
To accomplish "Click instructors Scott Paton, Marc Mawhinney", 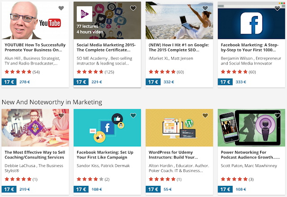I will (249, 166).
